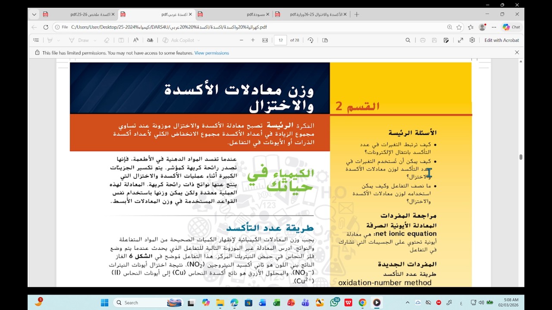Select the Draw tool

(79, 40)
